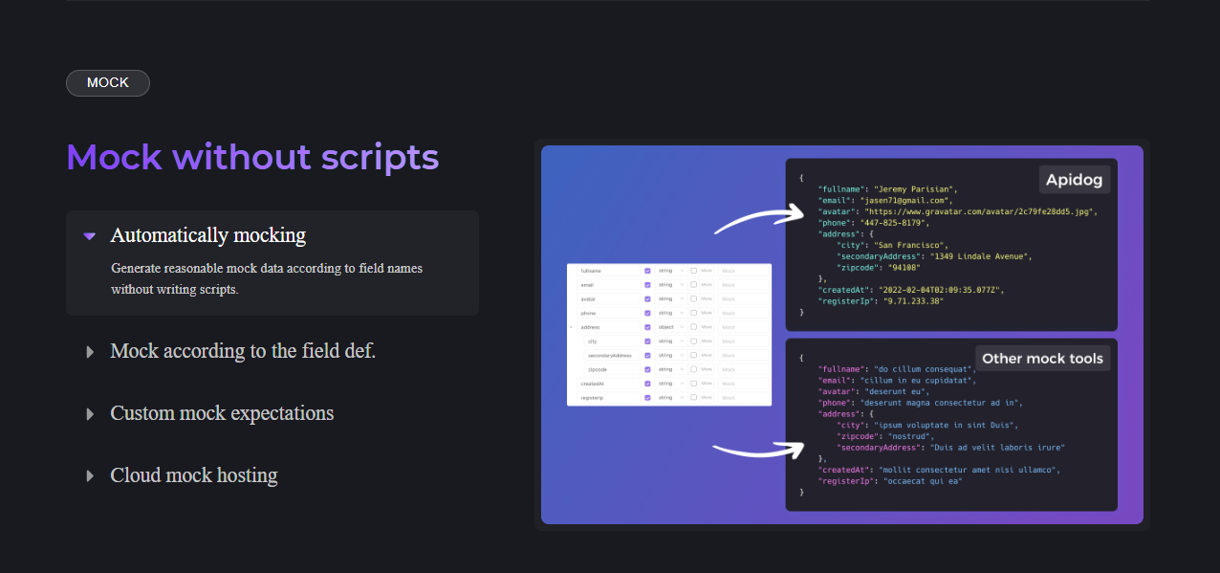Open the string type dropdown in registerIp row
This screenshot has width=1220, height=573.
point(671,398)
